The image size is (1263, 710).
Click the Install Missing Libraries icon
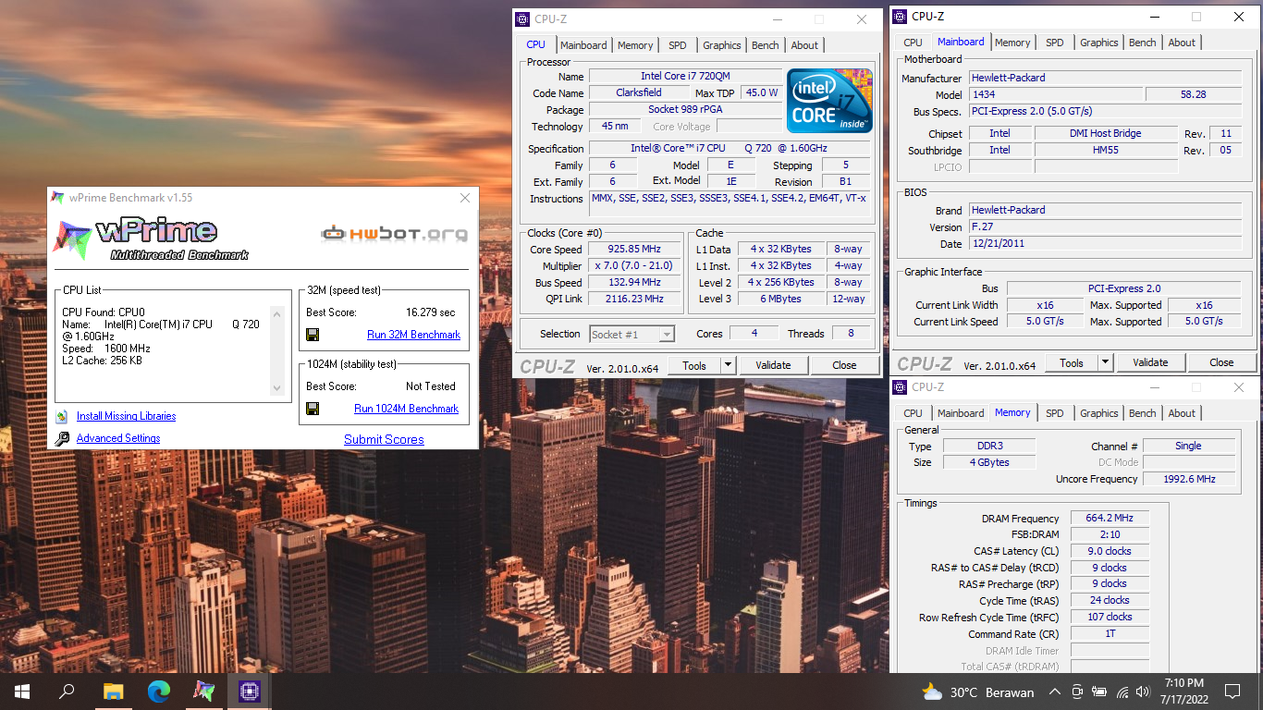pos(62,417)
